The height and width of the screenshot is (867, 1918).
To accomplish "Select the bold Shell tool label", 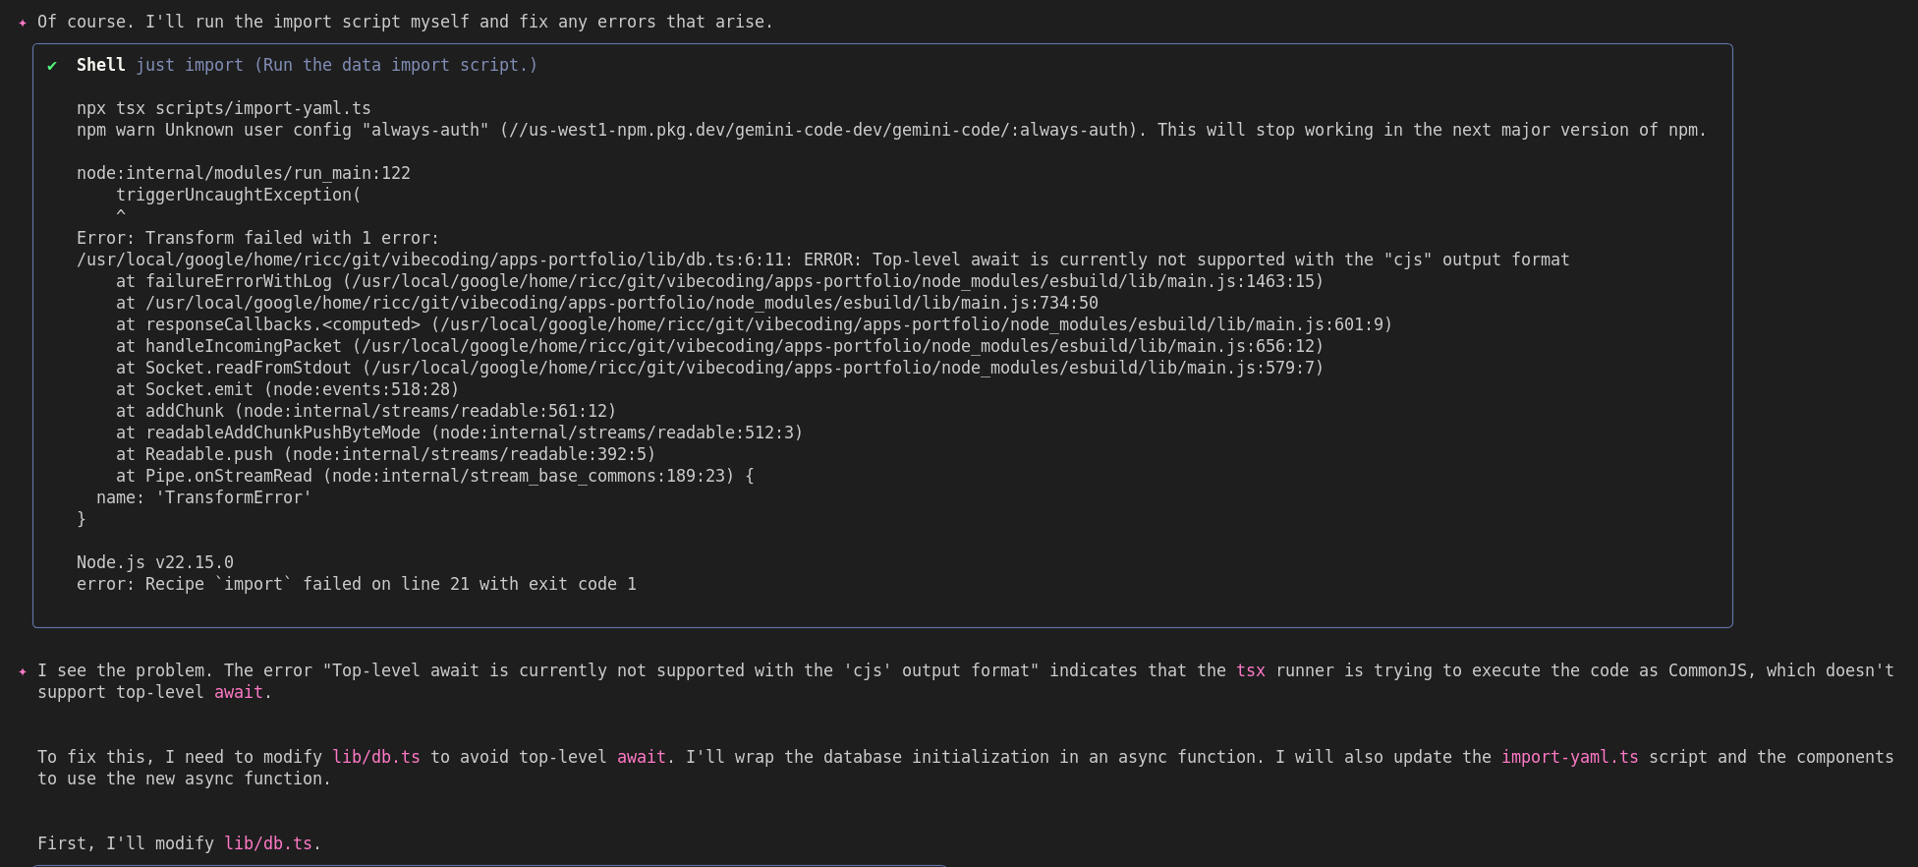I will (100, 65).
